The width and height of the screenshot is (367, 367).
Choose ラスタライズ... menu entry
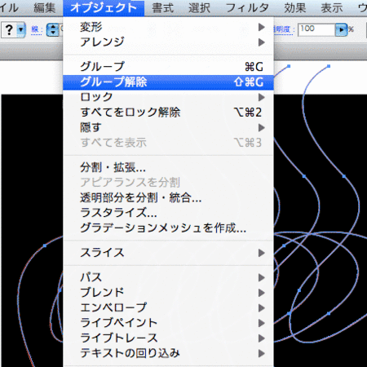point(168,213)
